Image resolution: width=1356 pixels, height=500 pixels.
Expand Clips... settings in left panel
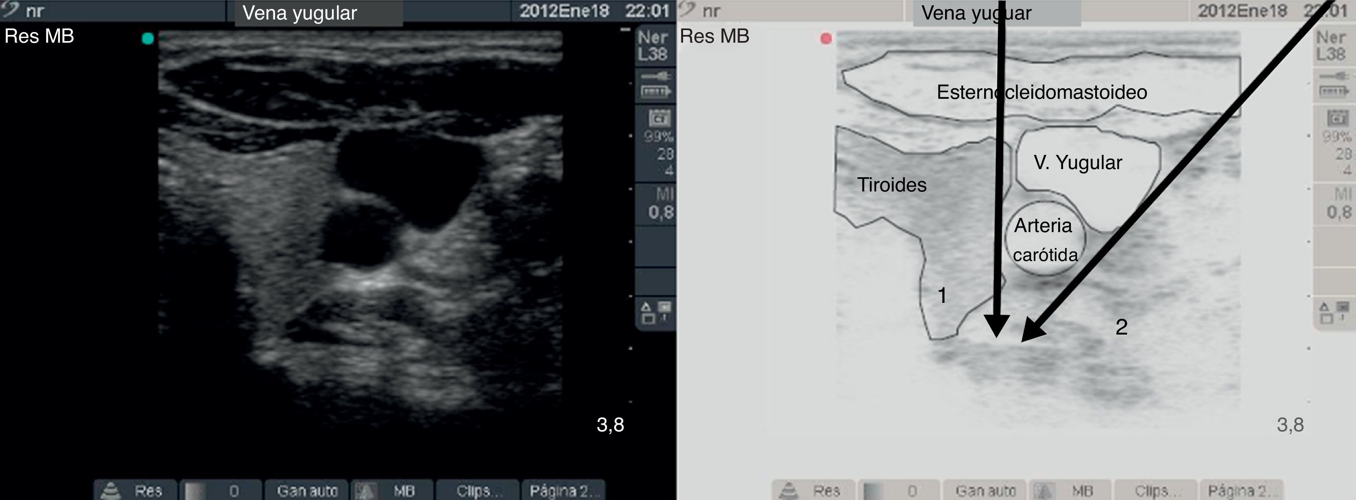pos(478,491)
